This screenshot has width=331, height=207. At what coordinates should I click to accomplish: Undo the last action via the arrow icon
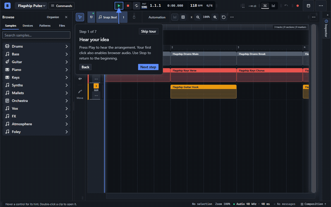coord(286,6)
